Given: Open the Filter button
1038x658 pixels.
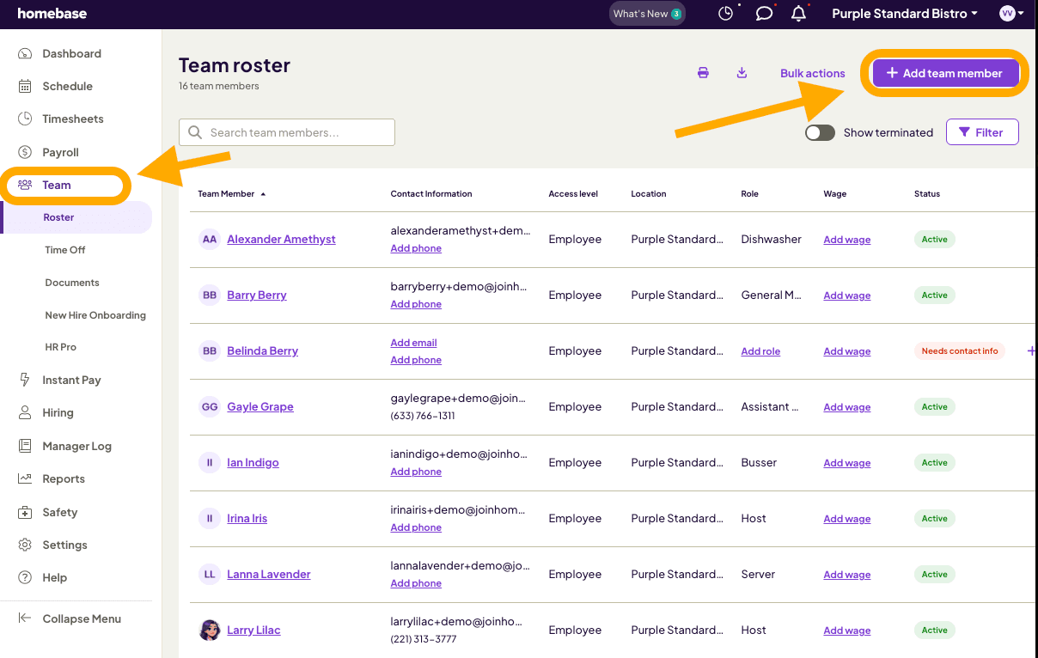Looking at the screenshot, I should pyautogui.click(x=982, y=132).
